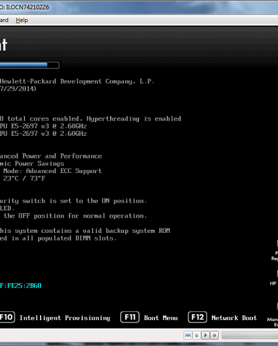Click the F12 Network Boot key
Viewport: 278px width, 346px height.
point(197,317)
